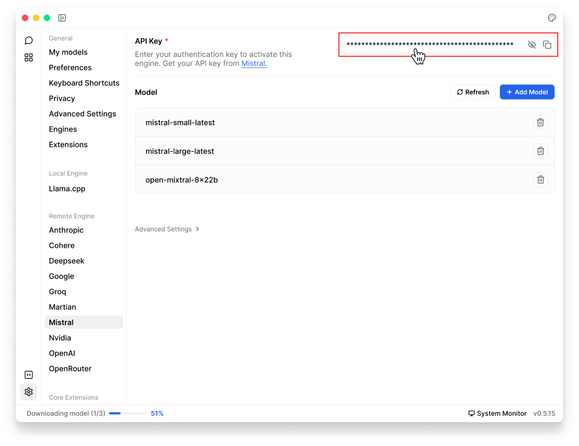579x446 pixels.
Task: Open the Preferences settings page
Action: tap(70, 67)
